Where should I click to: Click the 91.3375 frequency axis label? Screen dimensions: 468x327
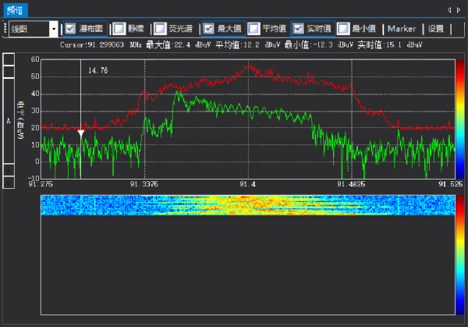tap(144, 184)
